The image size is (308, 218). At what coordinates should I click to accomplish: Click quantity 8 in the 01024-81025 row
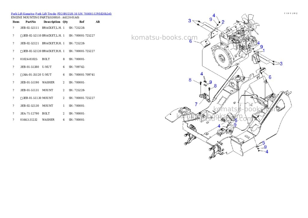click(x=64, y=59)
